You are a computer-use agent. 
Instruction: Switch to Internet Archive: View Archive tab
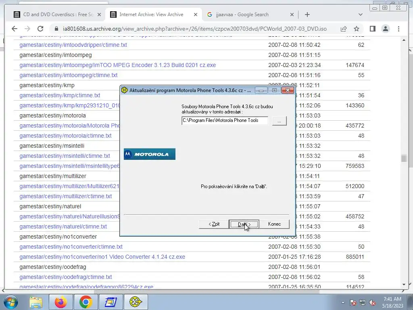click(x=154, y=15)
